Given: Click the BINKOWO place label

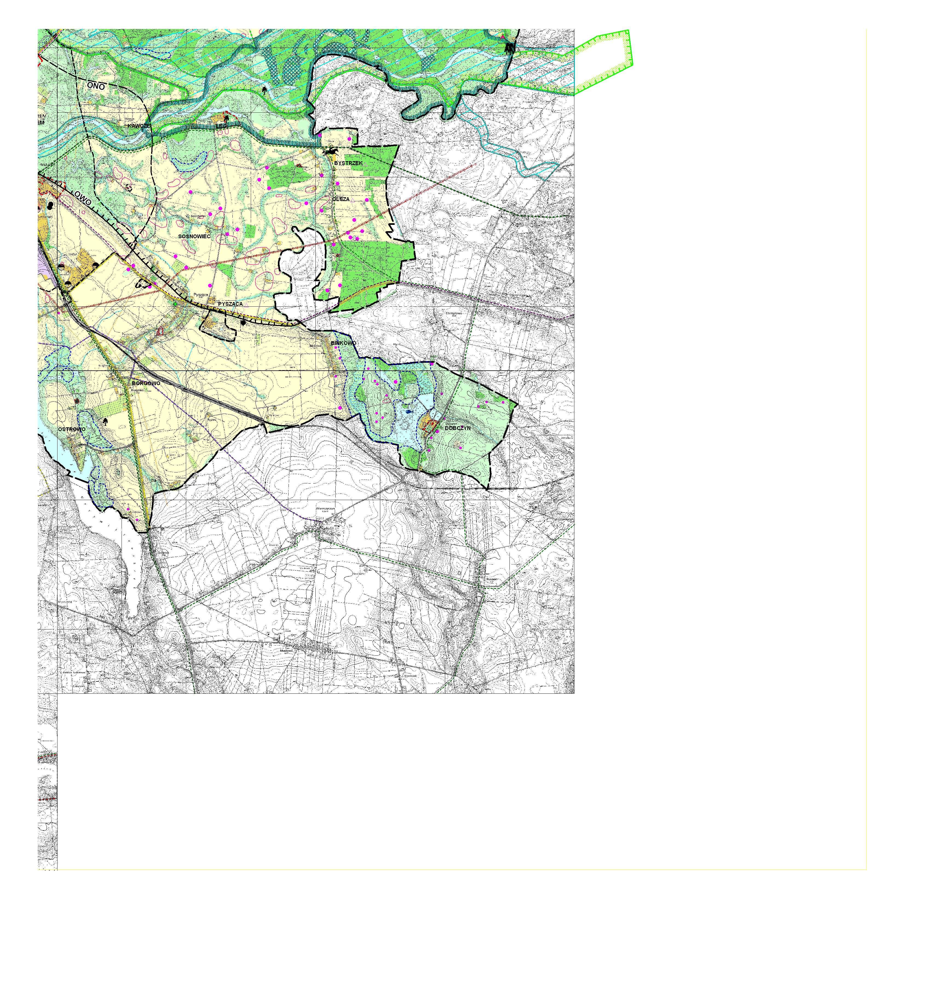Looking at the screenshot, I should (344, 343).
